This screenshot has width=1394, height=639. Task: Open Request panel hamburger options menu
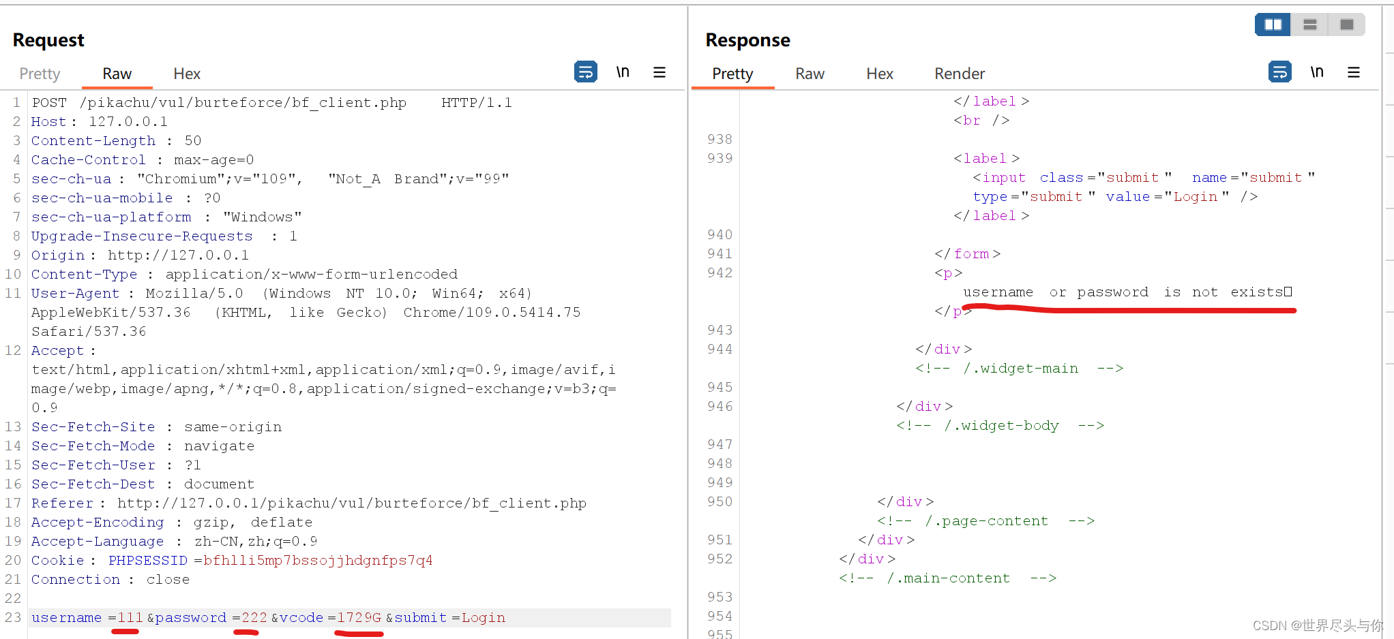659,72
